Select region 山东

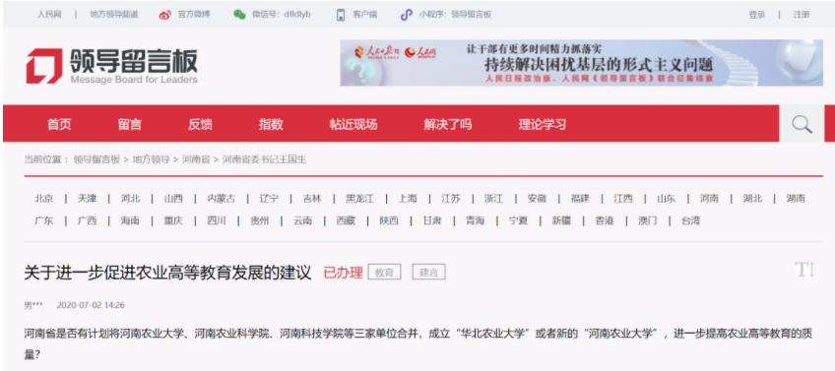[667, 199]
